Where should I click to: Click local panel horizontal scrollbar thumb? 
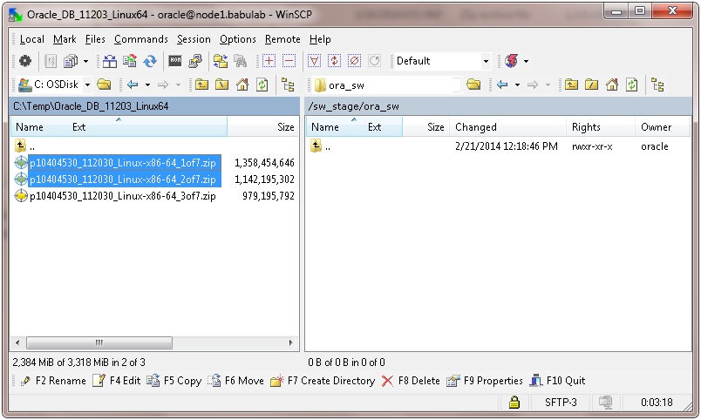pos(99,342)
